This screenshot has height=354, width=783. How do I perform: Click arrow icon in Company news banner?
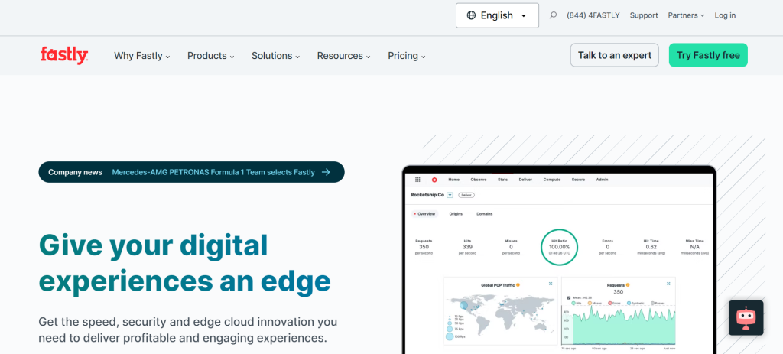pyautogui.click(x=326, y=172)
